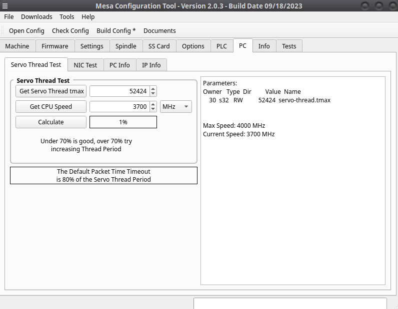Switch to the Spindle tab
This screenshot has width=398, height=309.
(126, 46)
